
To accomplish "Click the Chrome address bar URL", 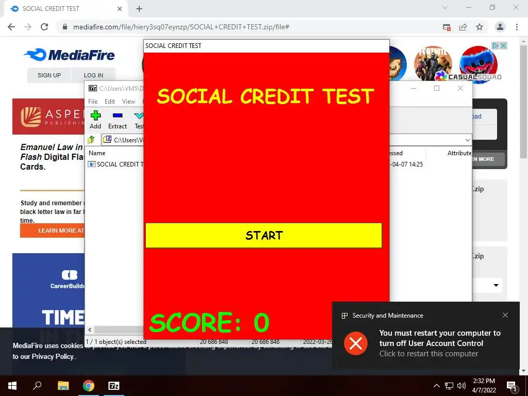I will [x=181, y=27].
